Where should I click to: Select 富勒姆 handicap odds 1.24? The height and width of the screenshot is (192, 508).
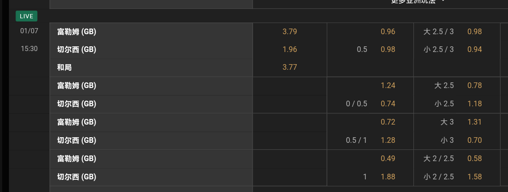tap(388, 86)
